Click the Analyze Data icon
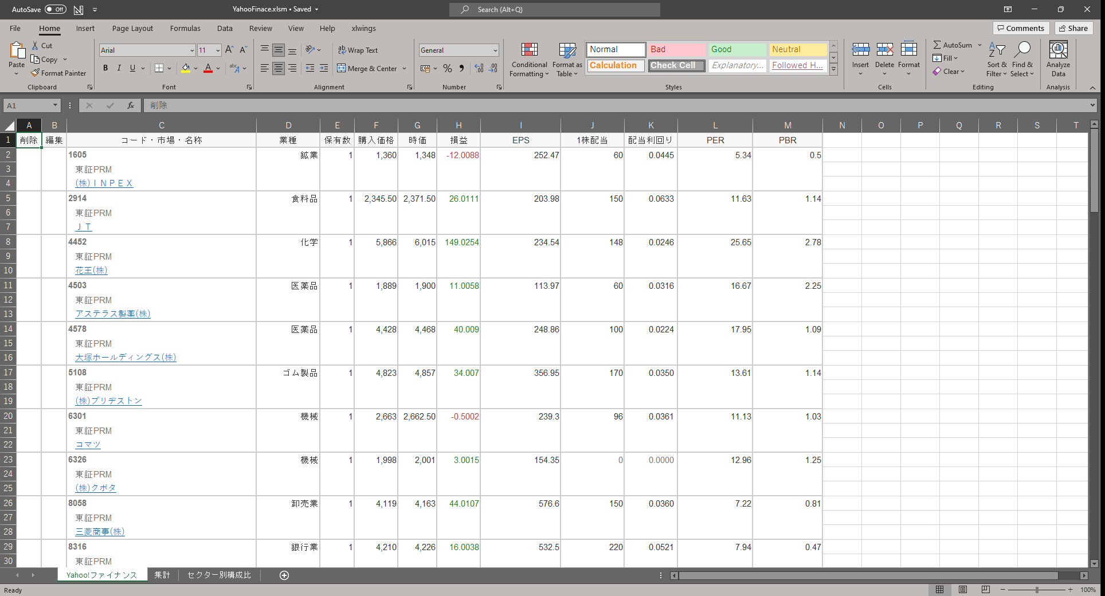1105x596 pixels. (1058, 60)
